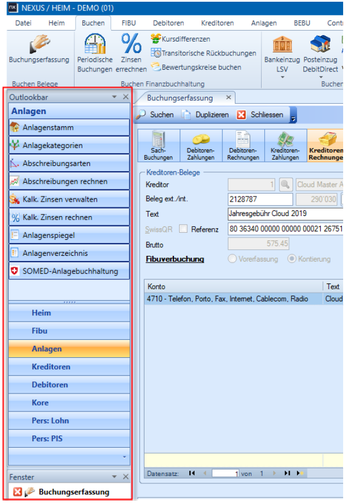The height and width of the screenshot is (503, 346).
Task: Open Outlookbar panel dropdown arrow
Action: tap(114, 97)
